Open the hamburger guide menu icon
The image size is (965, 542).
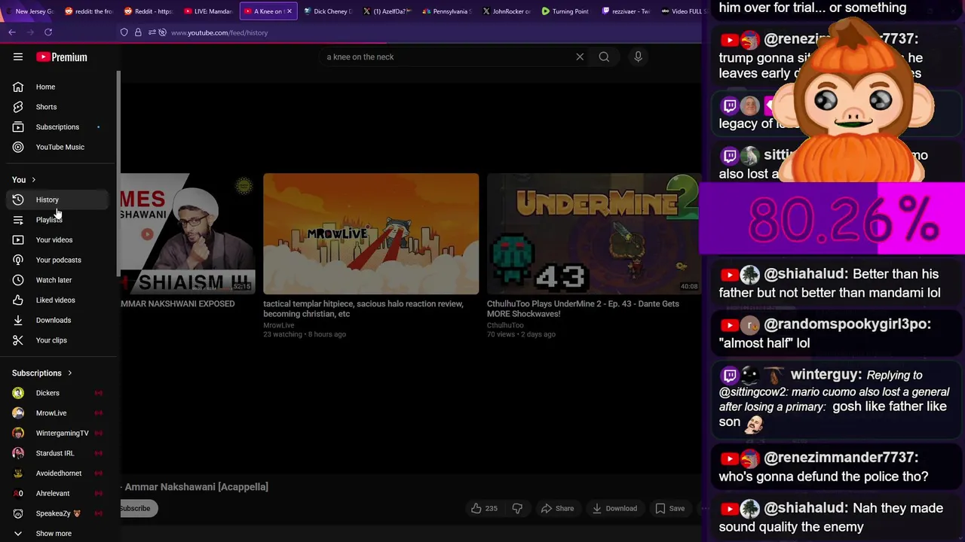tap(18, 57)
